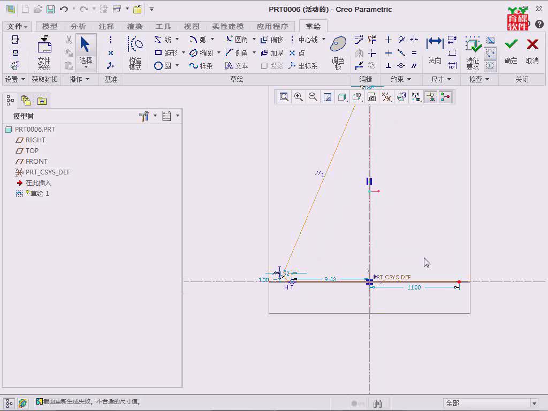
Task: Select the Spline (样条) tool
Action: [x=201, y=66]
